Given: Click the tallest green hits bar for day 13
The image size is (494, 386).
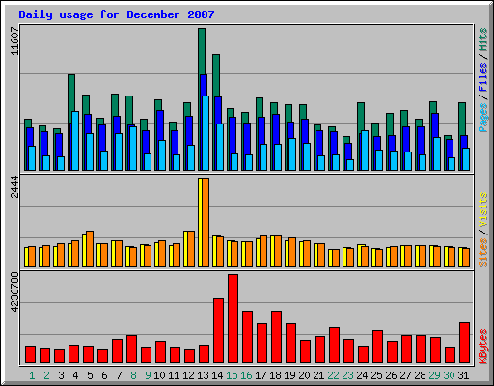Looking at the screenshot, I should pyautogui.click(x=202, y=51).
